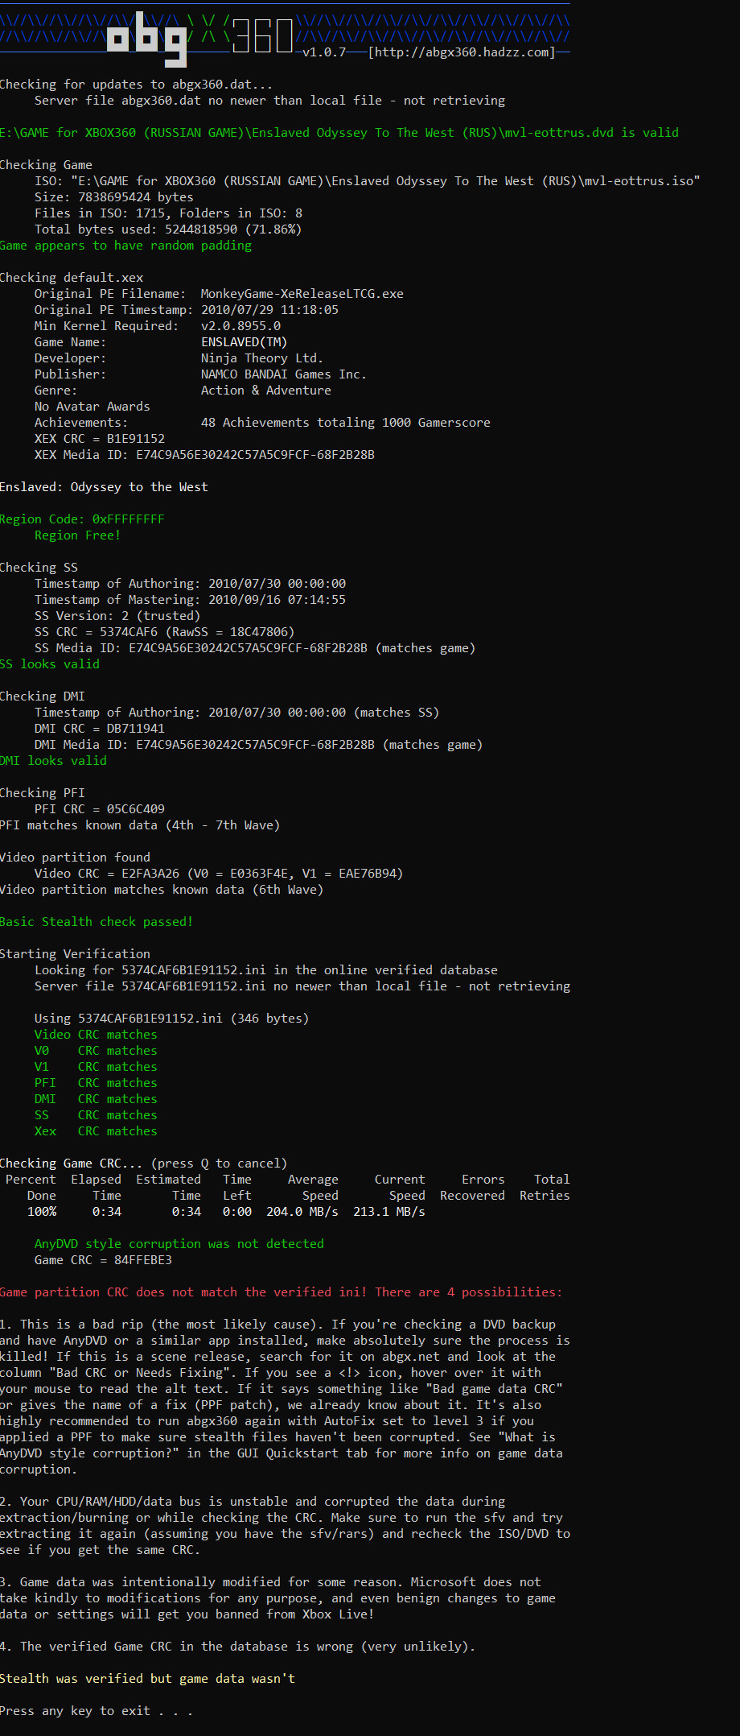The height and width of the screenshot is (1736, 740).
Task: Click 'Game appears to have random padding'
Action: (125, 246)
